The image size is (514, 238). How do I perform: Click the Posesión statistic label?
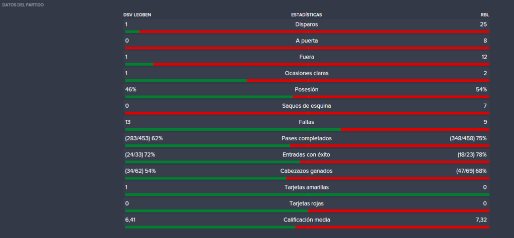307,89
